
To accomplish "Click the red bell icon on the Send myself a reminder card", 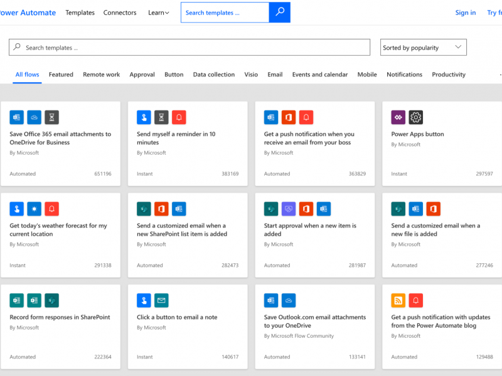I will pyautogui.click(x=179, y=117).
